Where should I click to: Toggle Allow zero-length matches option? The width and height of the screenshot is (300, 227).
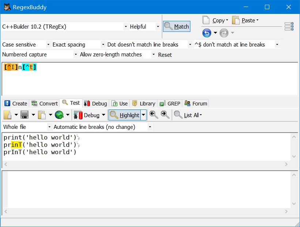117,55
